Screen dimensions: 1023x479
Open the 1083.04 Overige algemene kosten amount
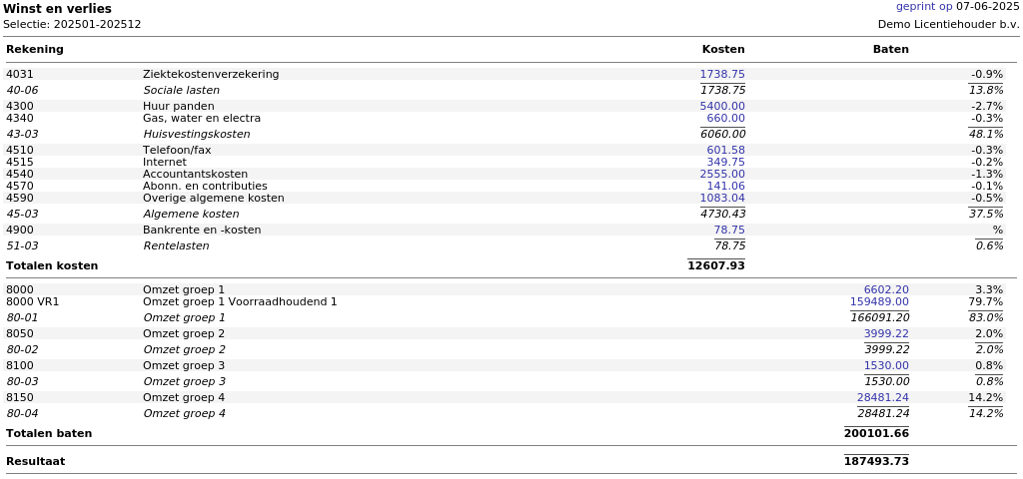[722, 198]
